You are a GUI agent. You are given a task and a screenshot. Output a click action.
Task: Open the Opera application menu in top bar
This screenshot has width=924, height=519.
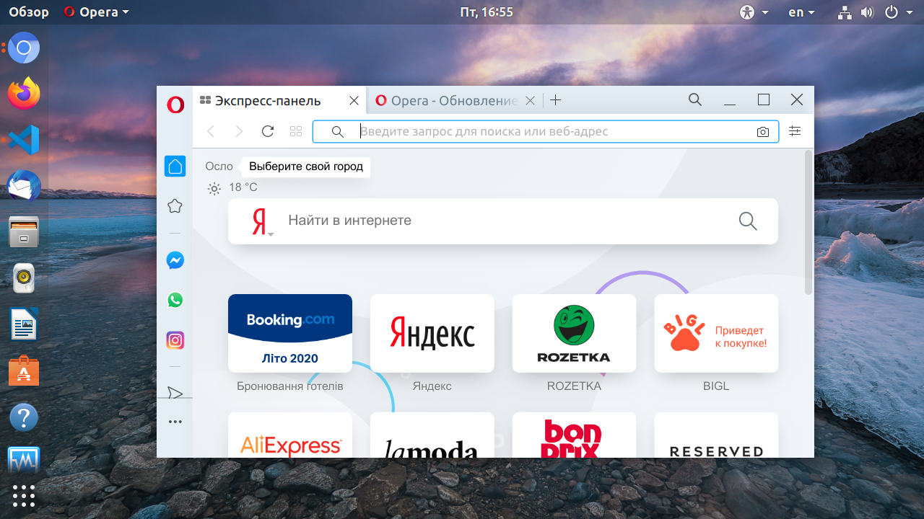coord(97,12)
